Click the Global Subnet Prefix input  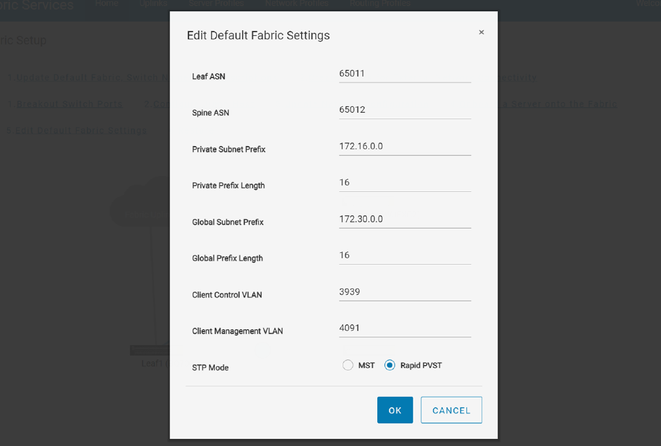(x=405, y=219)
